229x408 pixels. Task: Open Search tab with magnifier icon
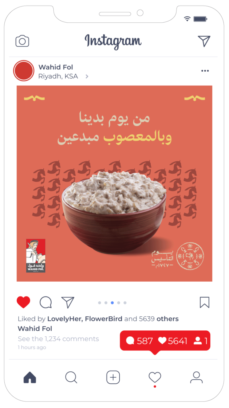pos(71,377)
